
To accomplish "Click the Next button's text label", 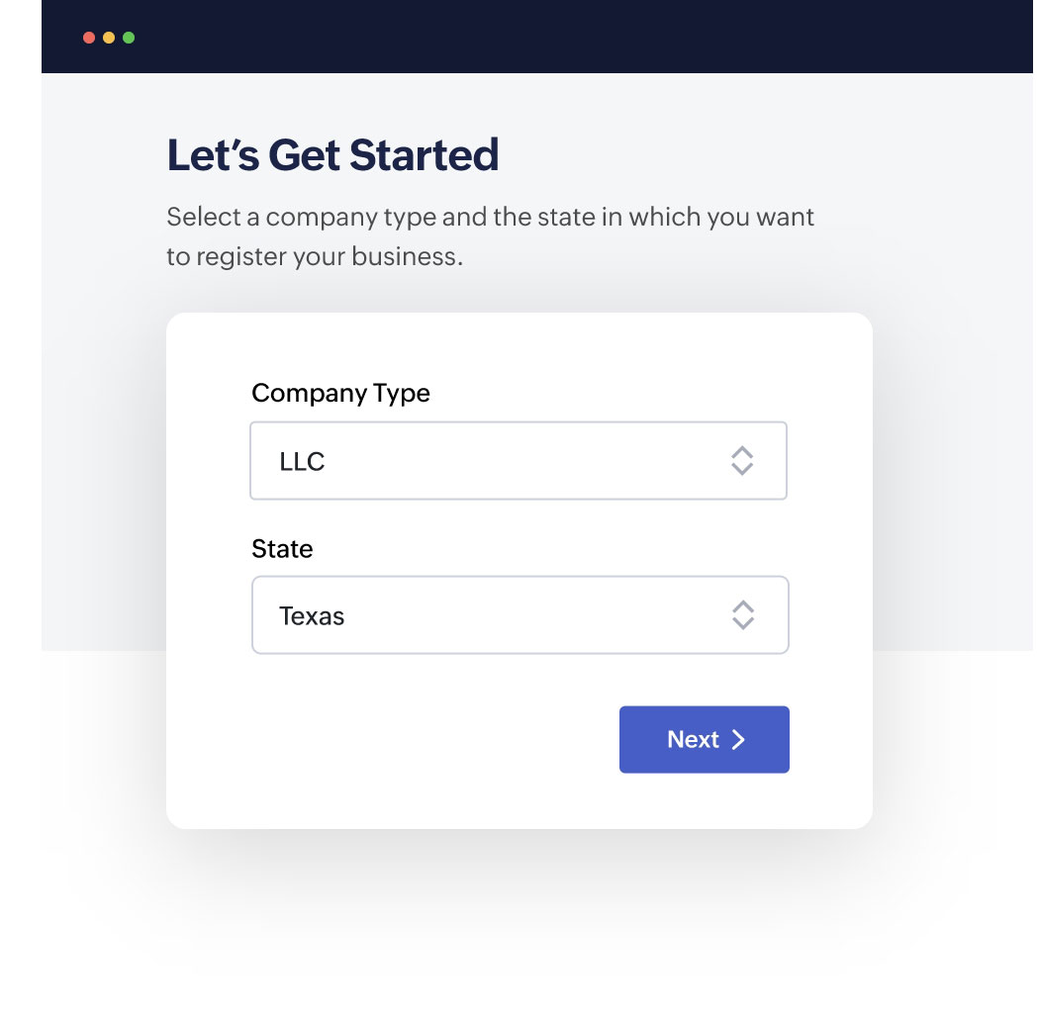I will click(693, 740).
